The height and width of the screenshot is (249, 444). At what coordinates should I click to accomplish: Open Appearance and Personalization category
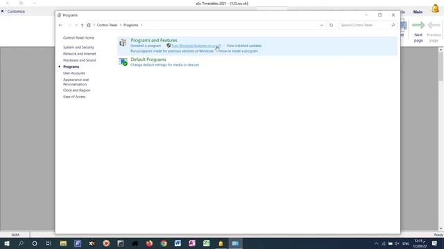(76, 82)
